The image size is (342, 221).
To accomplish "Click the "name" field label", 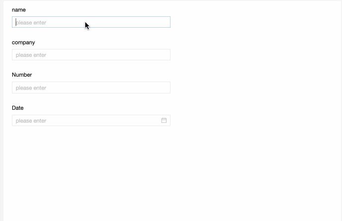I will coord(19,10).
